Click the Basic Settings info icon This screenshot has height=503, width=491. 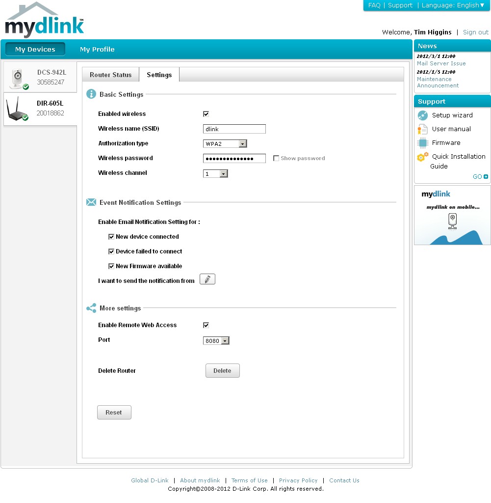(91, 94)
